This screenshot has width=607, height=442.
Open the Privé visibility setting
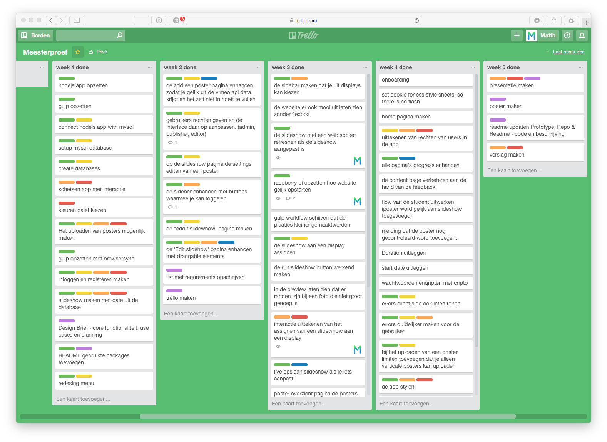[x=98, y=52]
